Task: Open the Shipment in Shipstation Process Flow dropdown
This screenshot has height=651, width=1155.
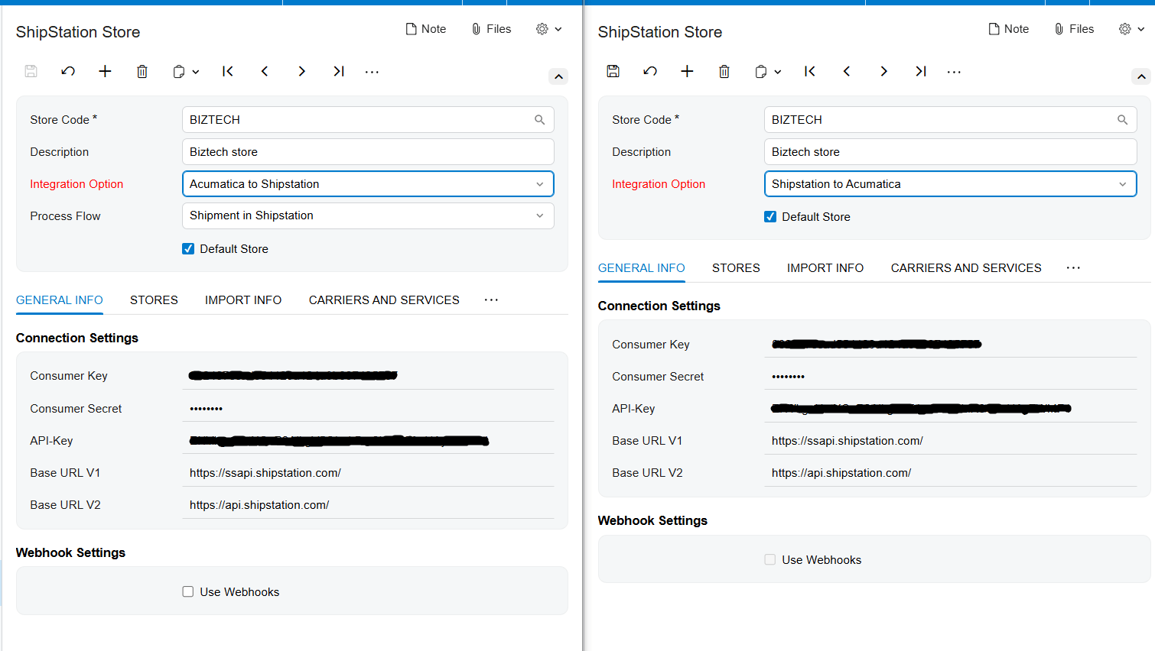Action: click(x=368, y=215)
